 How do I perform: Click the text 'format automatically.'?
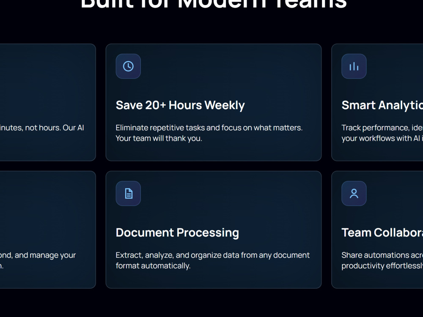click(153, 266)
